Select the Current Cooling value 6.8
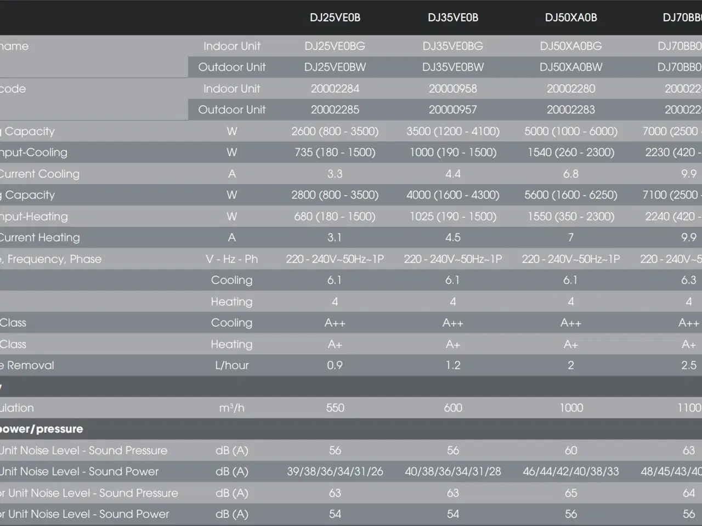Viewport: 702px width, 526px height. point(571,174)
